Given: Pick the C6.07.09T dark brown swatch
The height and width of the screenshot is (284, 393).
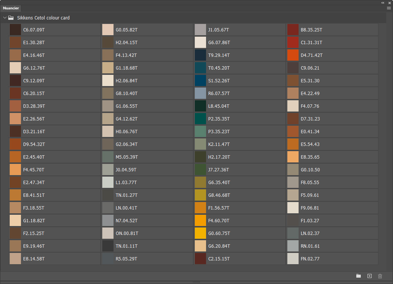Looking at the screenshot, I should [x=15, y=30].
